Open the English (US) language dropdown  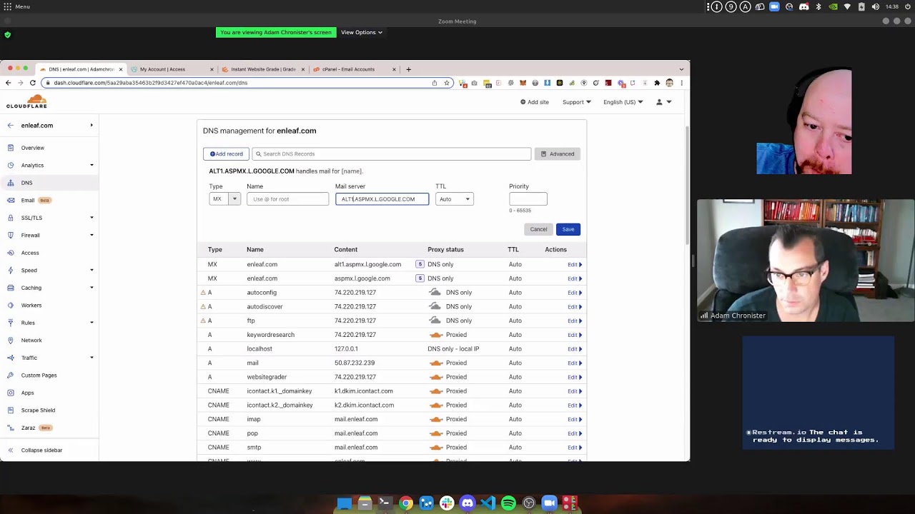[x=623, y=102]
